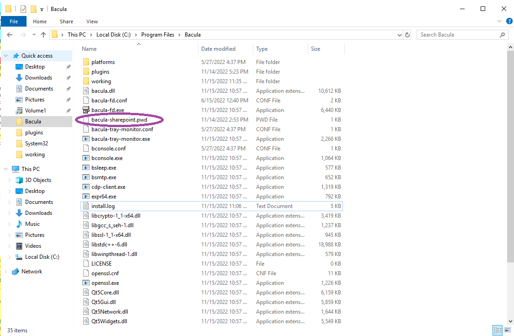The height and width of the screenshot is (336, 514).
Task: Select the openssl.cnf file name
Action: [105, 273]
